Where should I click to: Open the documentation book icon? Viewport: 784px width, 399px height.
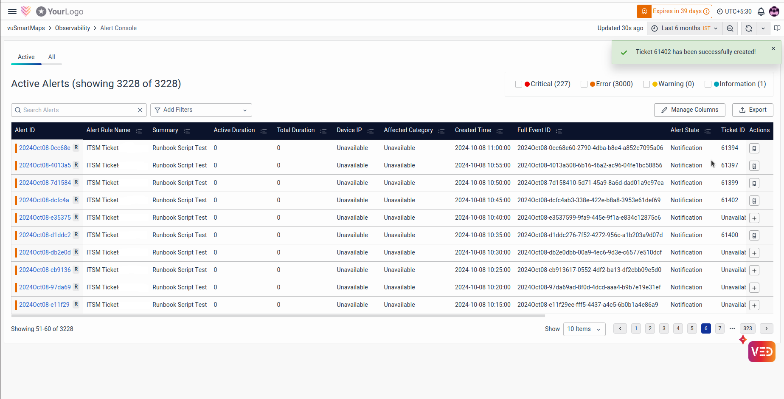point(777,28)
